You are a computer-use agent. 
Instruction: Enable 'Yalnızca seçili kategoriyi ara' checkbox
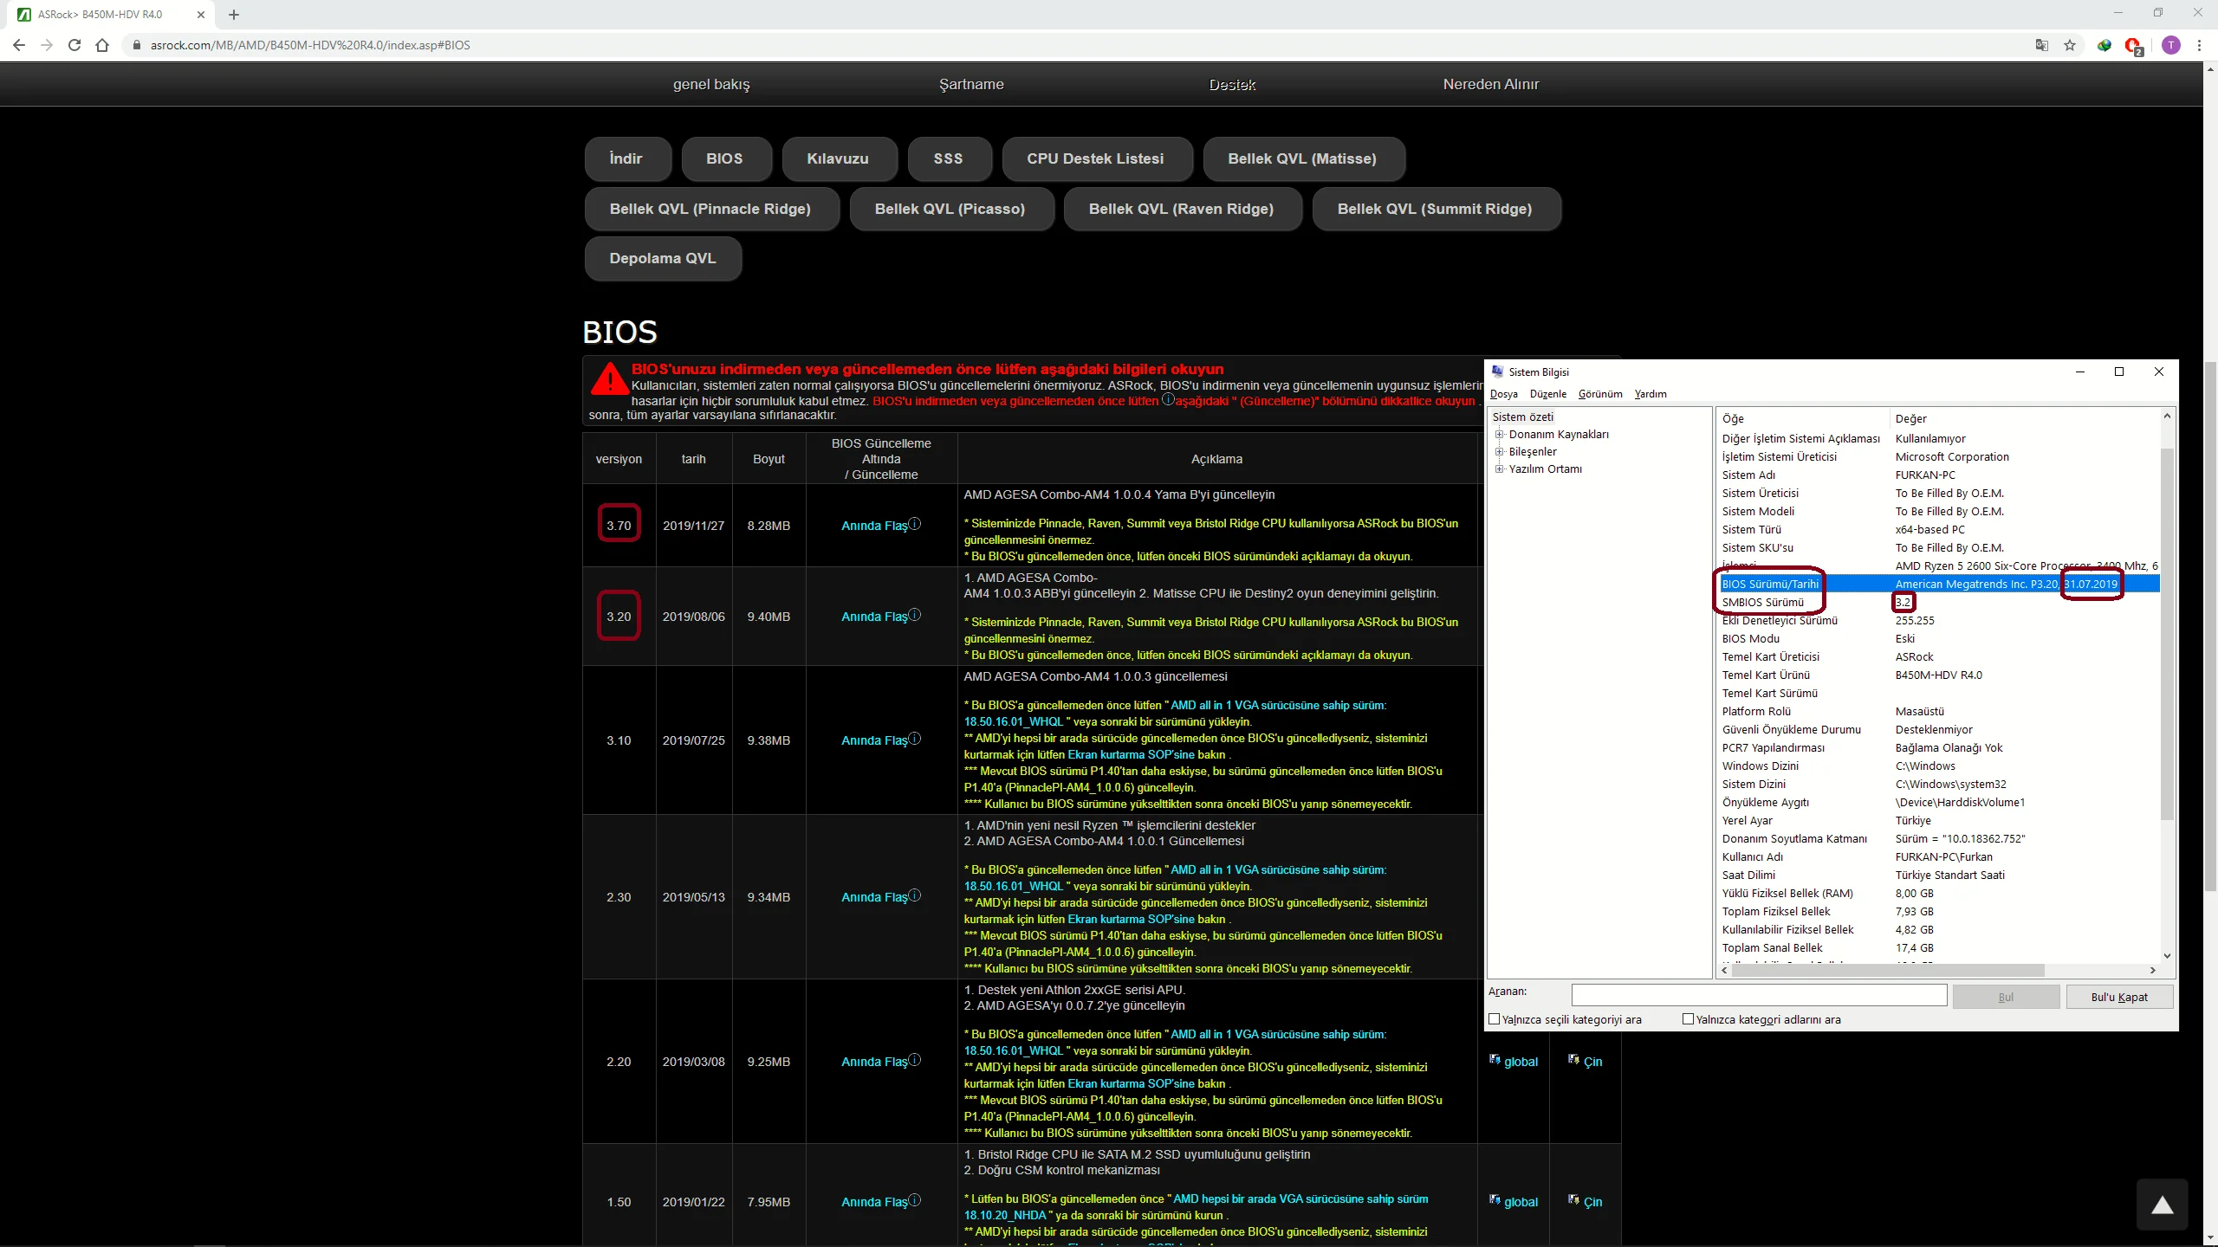click(x=1495, y=1019)
